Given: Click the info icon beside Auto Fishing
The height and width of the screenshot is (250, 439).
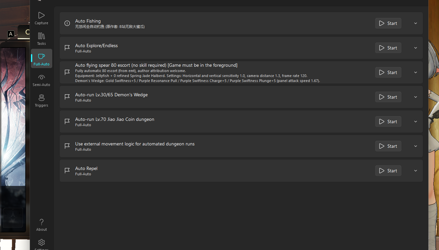Looking at the screenshot, I should pos(67,23).
